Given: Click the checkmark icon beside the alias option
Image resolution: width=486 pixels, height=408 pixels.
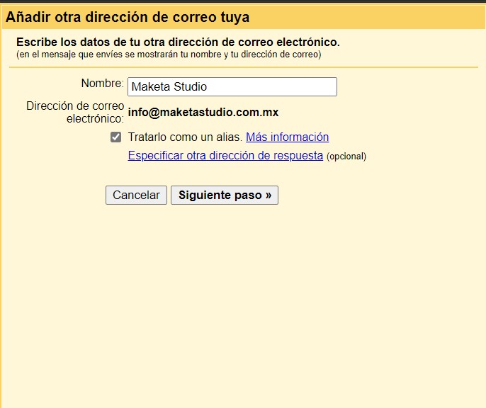Looking at the screenshot, I should (116, 137).
